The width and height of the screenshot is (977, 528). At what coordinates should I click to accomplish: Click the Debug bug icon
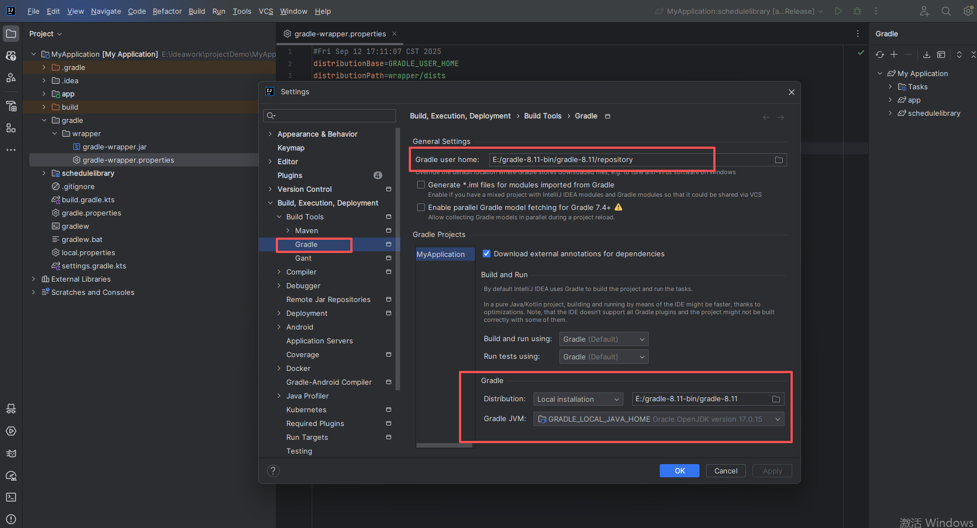click(x=857, y=11)
